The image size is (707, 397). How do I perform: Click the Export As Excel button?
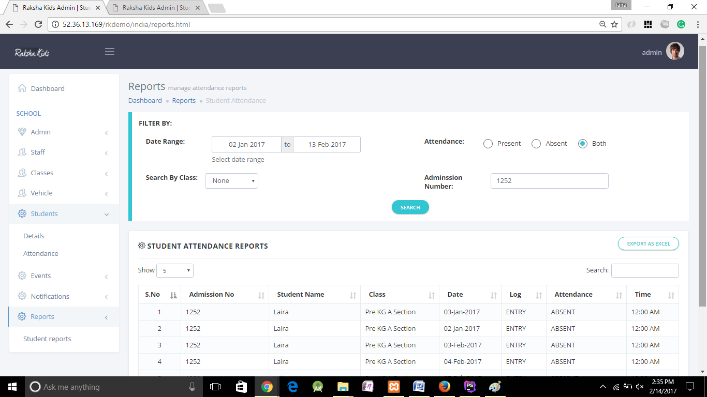648,243
